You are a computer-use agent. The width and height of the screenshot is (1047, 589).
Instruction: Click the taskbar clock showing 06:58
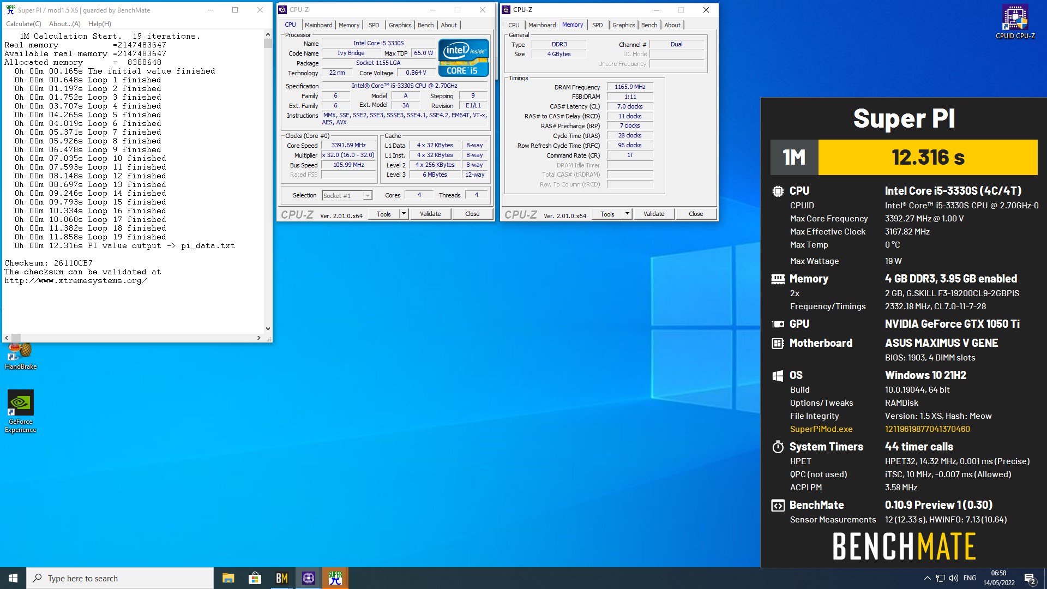click(x=999, y=578)
